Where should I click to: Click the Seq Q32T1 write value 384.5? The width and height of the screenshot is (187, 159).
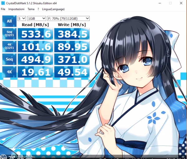(72, 34)
